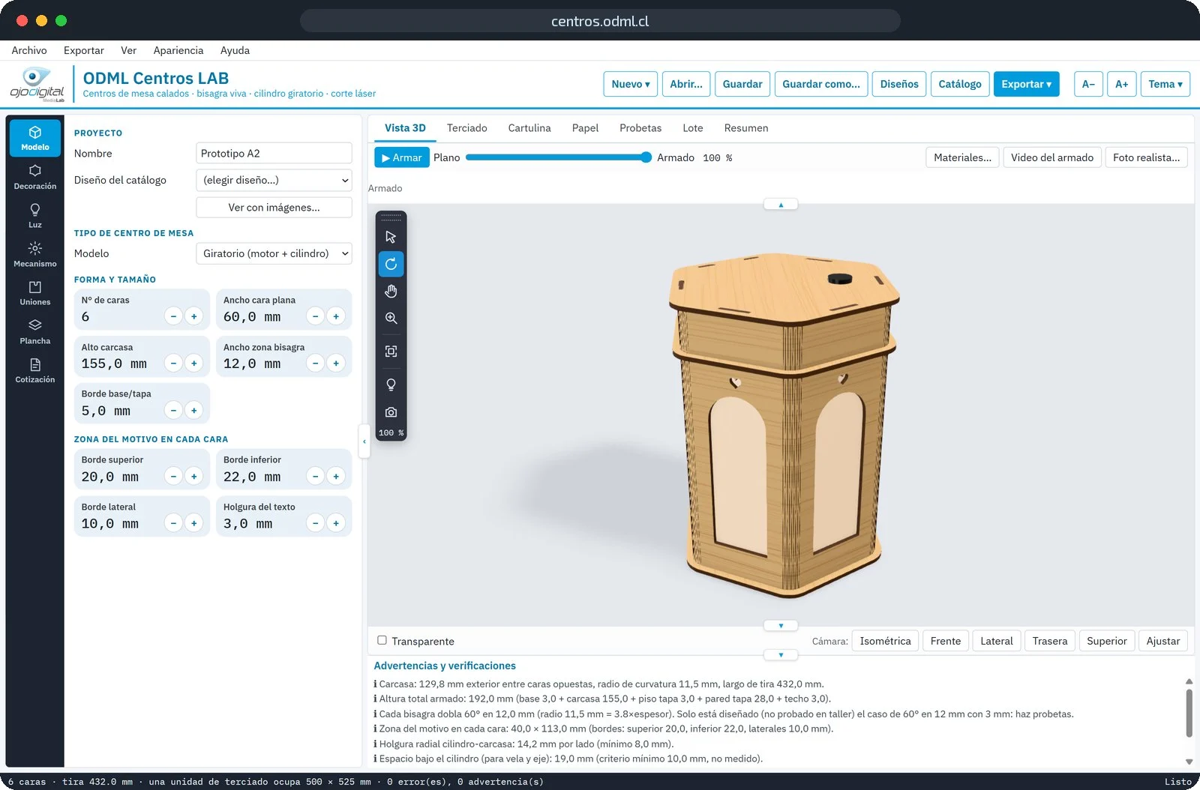The width and height of the screenshot is (1200, 790).
Task: Click the A+ font size button
Action: pyautogui.click(x=1121, y=84)
